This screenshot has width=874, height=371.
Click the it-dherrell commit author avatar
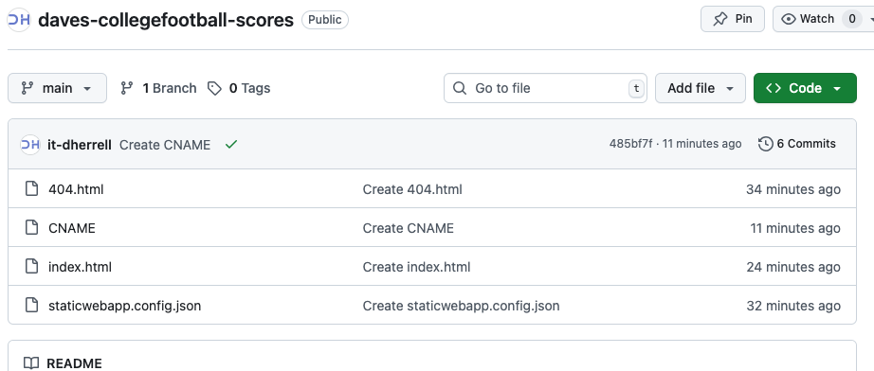(x=29, y=145)
